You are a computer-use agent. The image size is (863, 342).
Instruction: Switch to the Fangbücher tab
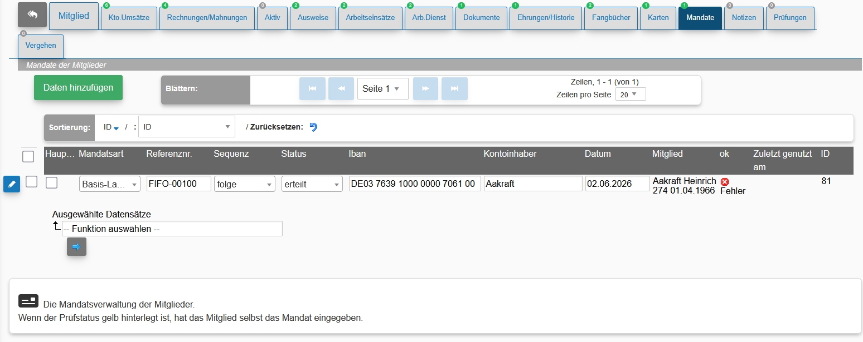click(611, 17)
